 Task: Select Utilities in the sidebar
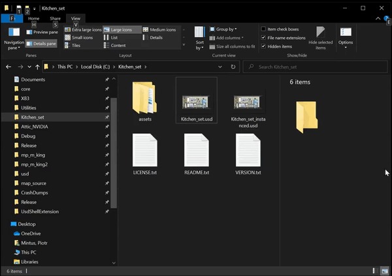29,108
